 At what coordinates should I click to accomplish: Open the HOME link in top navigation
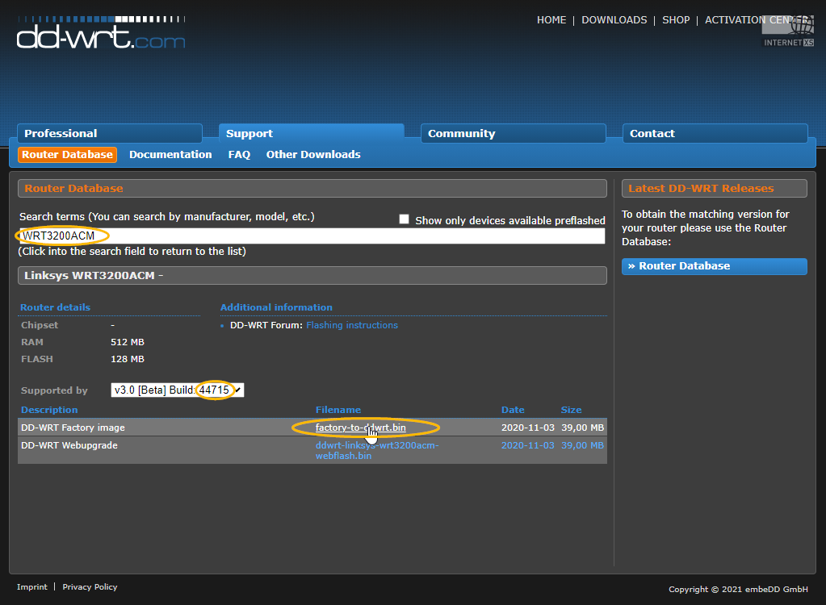pos(551,20)
